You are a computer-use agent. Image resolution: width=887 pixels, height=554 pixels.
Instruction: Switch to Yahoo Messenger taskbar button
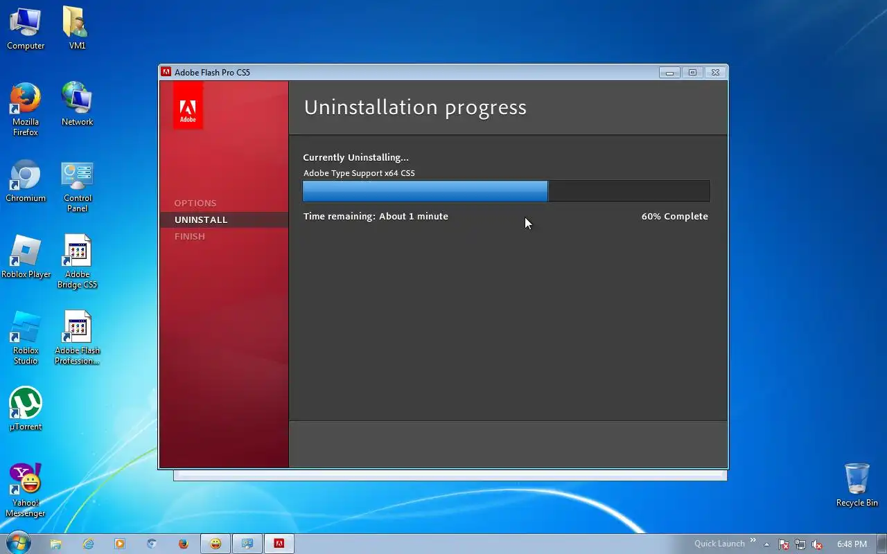pos(216,544)
